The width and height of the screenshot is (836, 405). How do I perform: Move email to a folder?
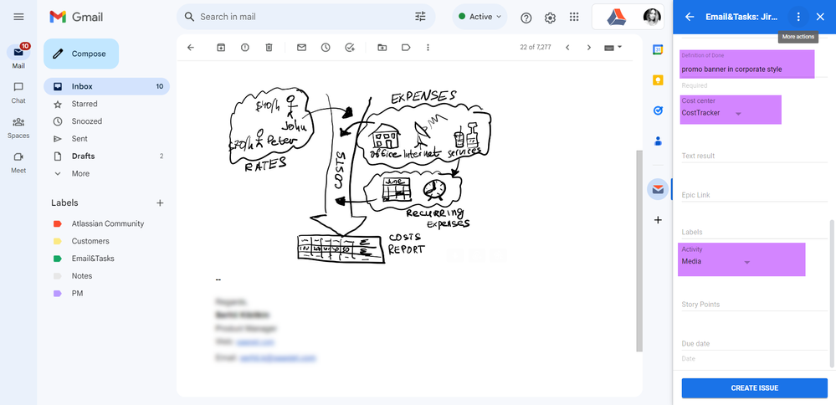pos(382,48)
